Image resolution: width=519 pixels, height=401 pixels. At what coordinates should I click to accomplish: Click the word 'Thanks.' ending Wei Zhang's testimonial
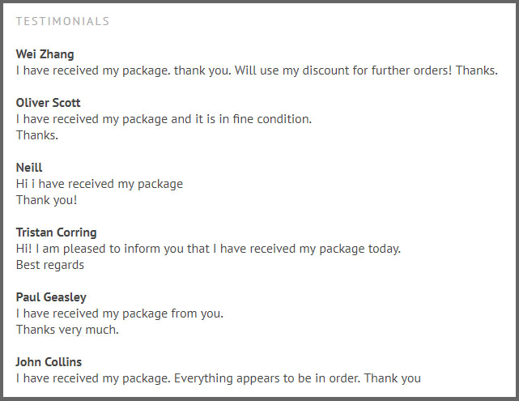pyautogui.click(x=477, y=70)
